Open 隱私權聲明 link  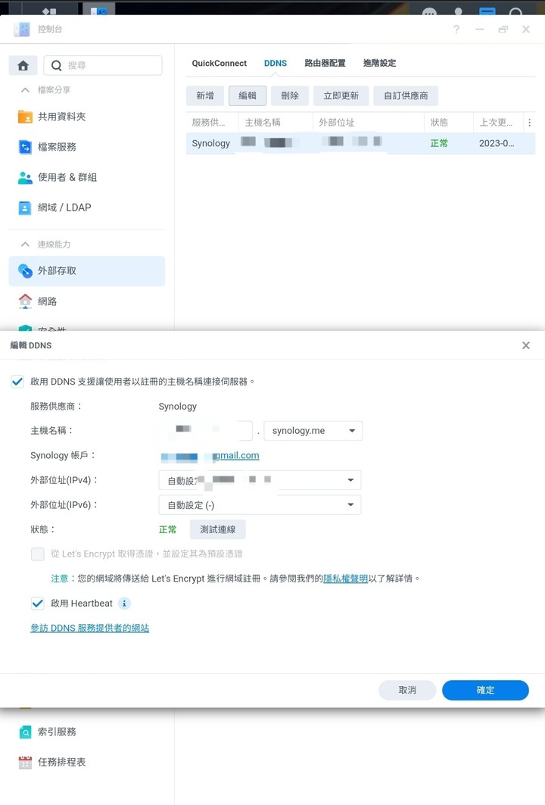pyautogui.click(x=345, y=579)
